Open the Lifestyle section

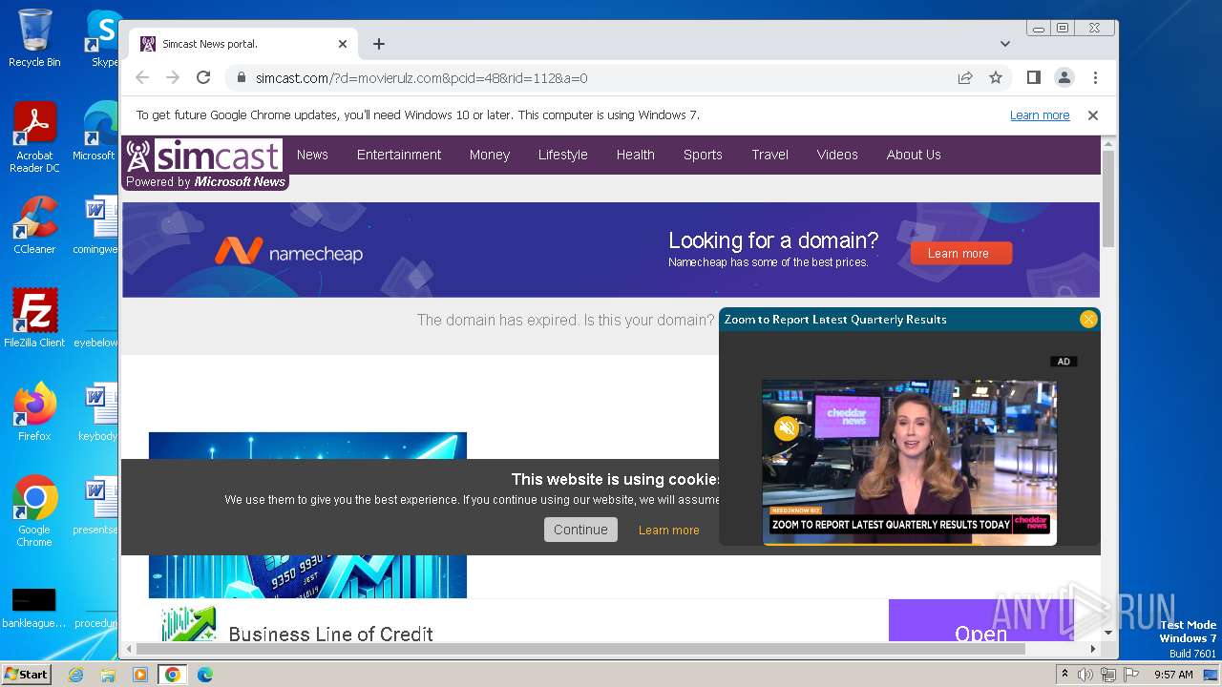pyautogui.click(x=562, y=155)
